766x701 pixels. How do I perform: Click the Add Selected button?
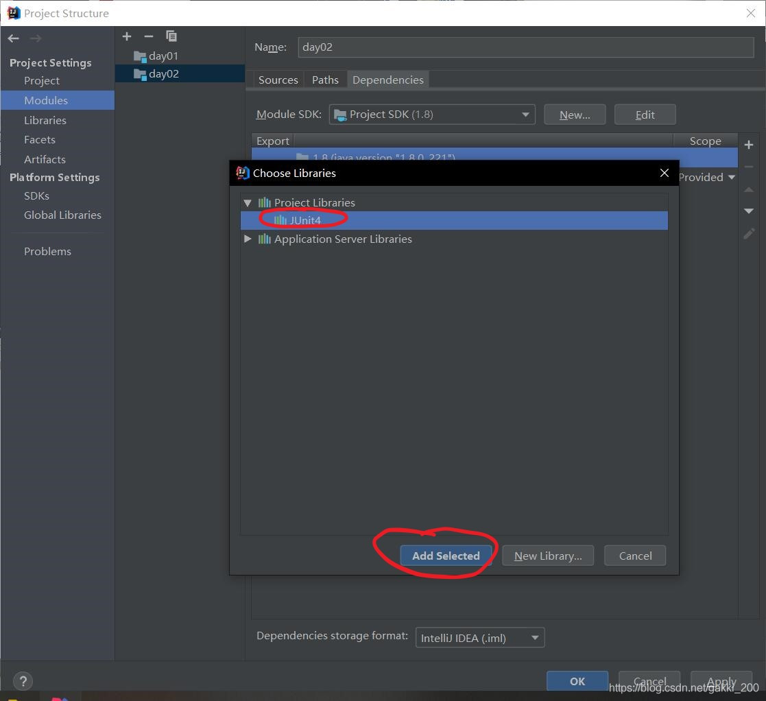[446, 556]
